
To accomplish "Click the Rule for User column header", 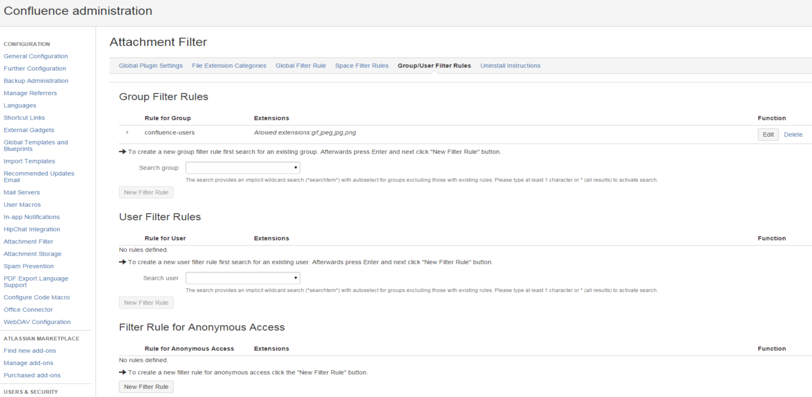I will [x=165, y=238].
